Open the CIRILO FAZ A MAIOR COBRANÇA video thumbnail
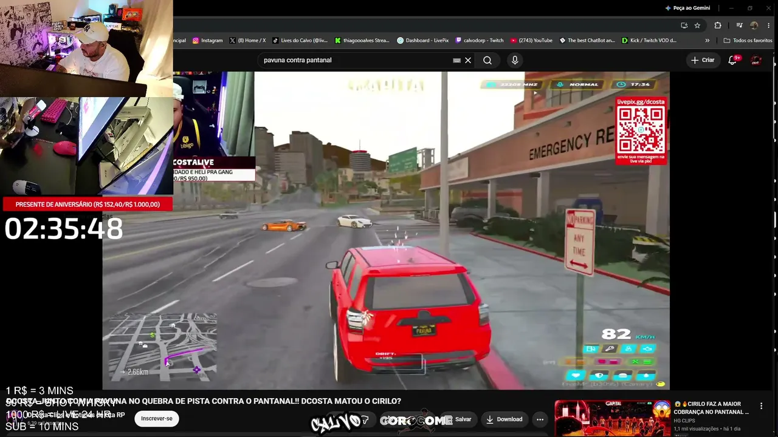This screenshot has height=437, width=778. point(612,418)
